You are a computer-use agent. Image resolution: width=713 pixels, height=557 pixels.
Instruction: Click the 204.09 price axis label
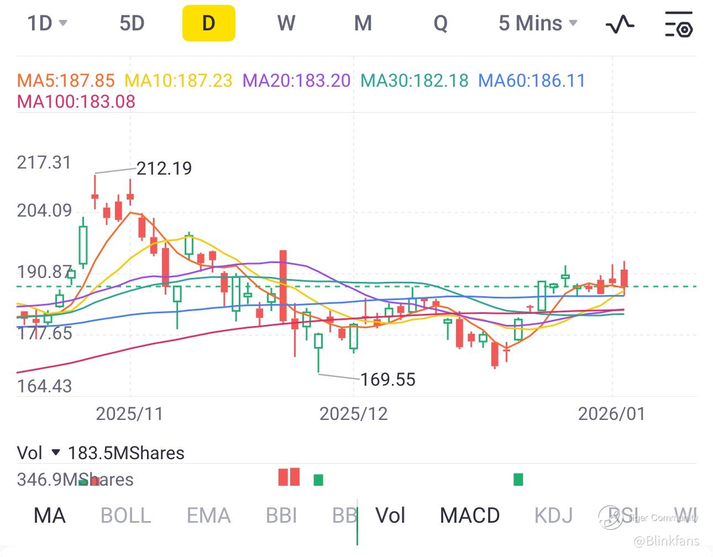click(44, 211)
